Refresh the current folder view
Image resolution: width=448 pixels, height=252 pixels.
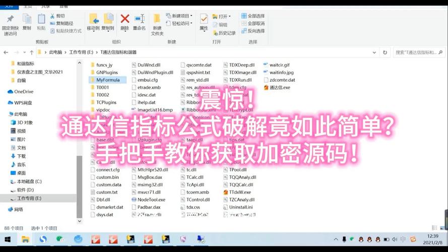click(x=385, y=52)
